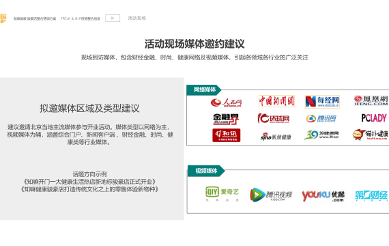389x246 pixels.
Task: Select the 人民网 people.cn logo
Action: tap(226, 102)
